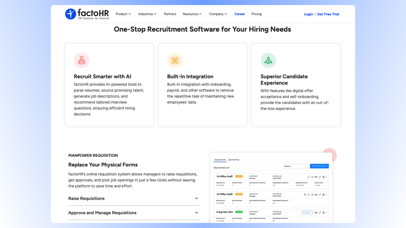Expand the Raise Requisitions section

click(133, 198)
